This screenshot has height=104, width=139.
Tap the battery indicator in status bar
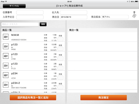(x=137, y=1)
